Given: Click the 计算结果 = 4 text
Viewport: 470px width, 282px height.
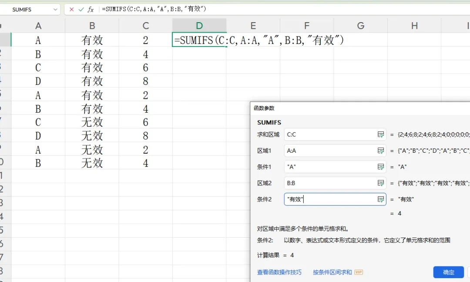Looking at the screenshot, I should pyautogui.click(x=275, y=255).
